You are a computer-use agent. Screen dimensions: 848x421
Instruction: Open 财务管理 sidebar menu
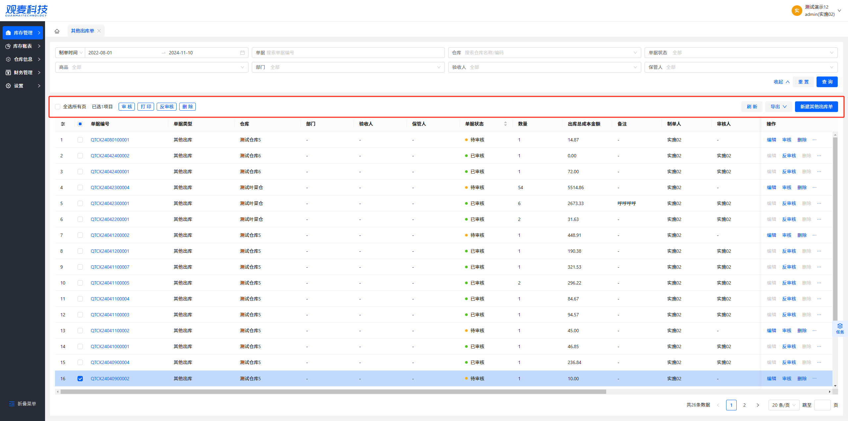23,73
